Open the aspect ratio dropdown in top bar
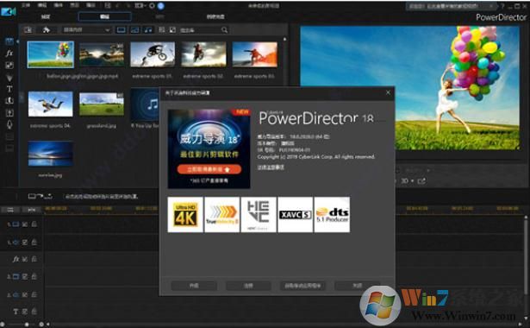The width and height of the screenshot is (530, 328). coord(140,5)
